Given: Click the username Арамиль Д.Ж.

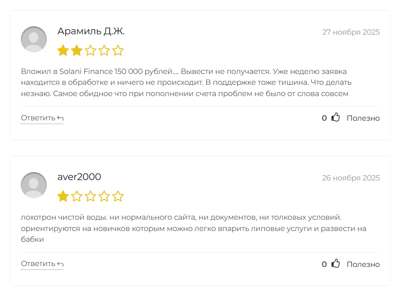Looking at the screenshot, I should tap(92, 31).
